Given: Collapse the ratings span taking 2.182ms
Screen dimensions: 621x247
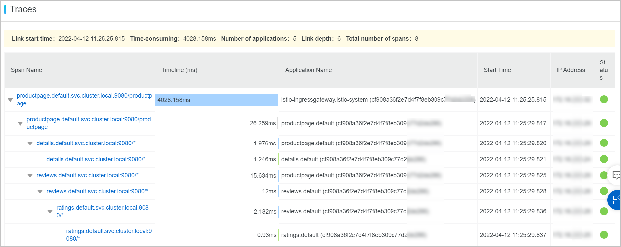Looking at the screenshot, I should (50, 211).
